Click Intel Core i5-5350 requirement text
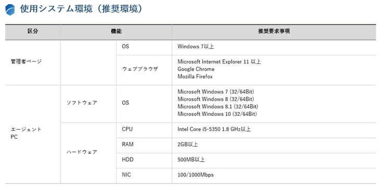Screen dimensions: 387x195 click(x=214, y=129)
